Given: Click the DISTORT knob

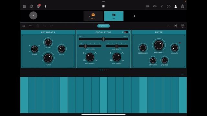Looking at the screenshot, I should pos(48,42).
